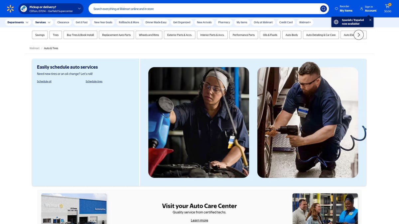Click the carousel next arrow
Screen dimensions: 399x224
click(358, 35)
